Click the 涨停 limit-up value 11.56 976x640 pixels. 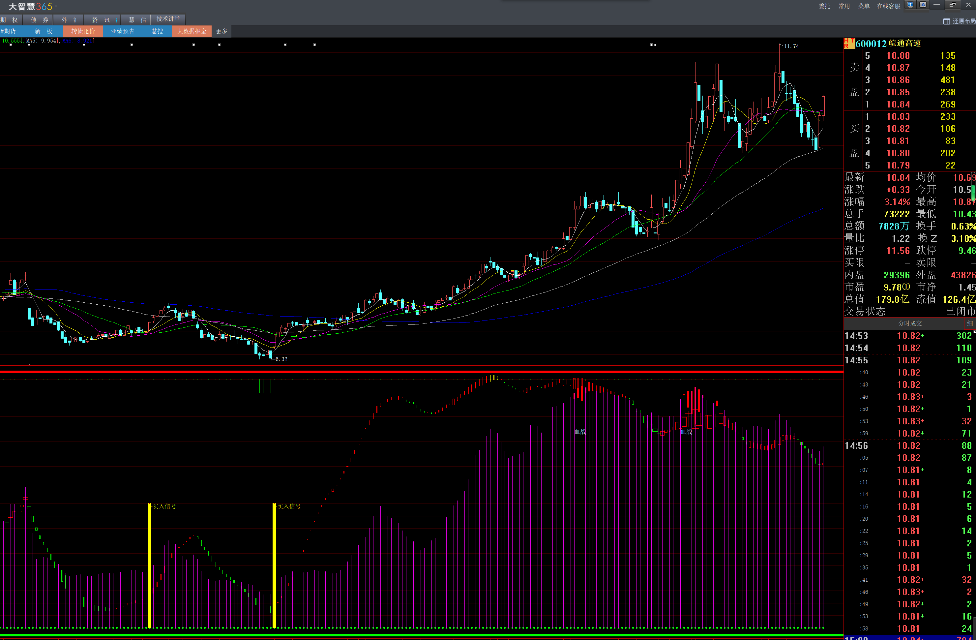[x=898, y=251]
